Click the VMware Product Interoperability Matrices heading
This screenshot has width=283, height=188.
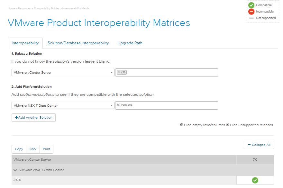click(x=99, y=23)
